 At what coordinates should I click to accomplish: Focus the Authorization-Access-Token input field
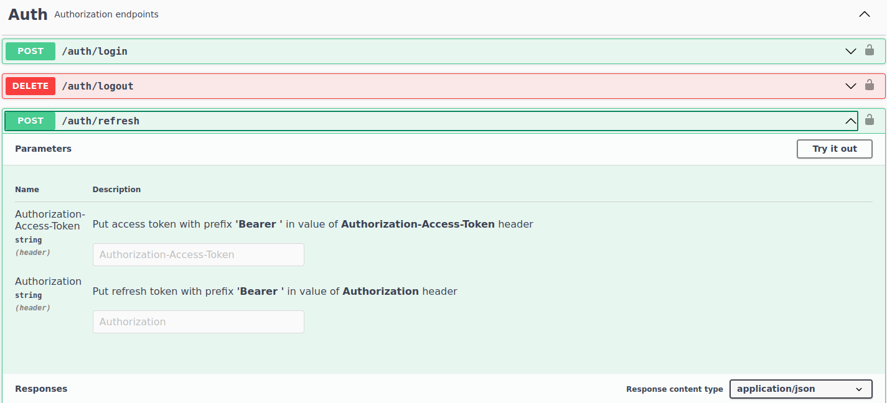tap(198, 254)
